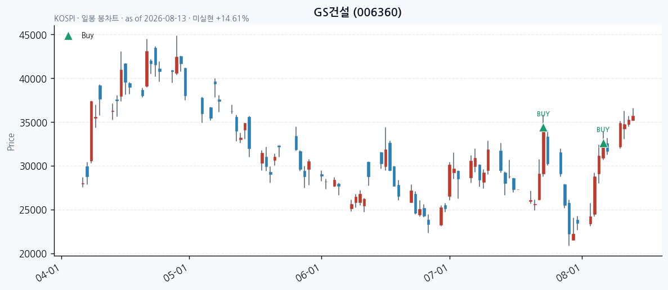
Task: Click the 35000 price axis label
Action: [33, 123]
